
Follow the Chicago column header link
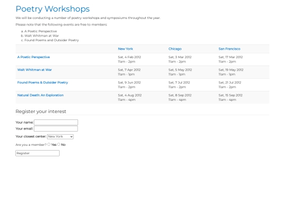[175, 49]
